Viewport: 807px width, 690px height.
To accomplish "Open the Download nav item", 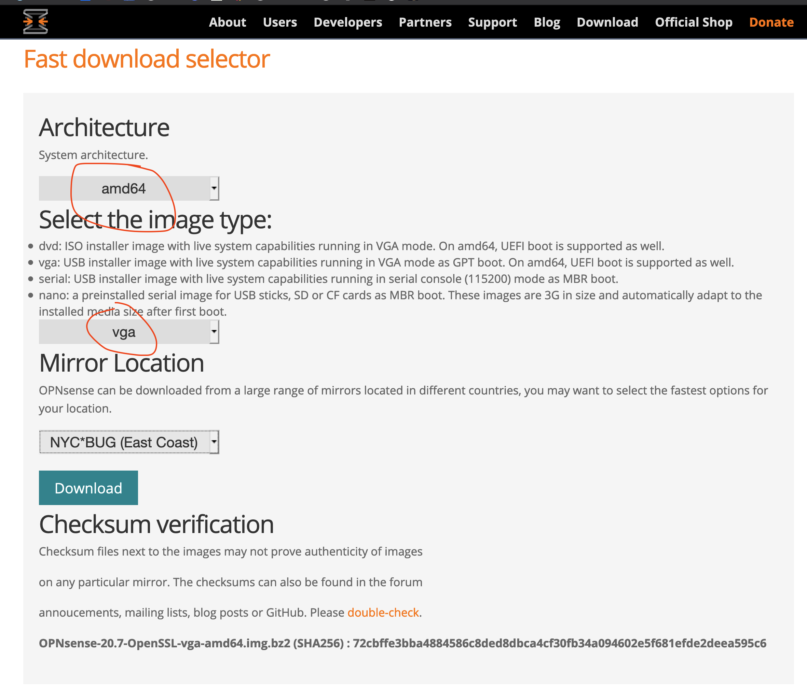I will (x=607, y=22).
